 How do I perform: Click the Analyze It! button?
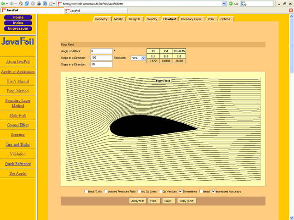138,201
